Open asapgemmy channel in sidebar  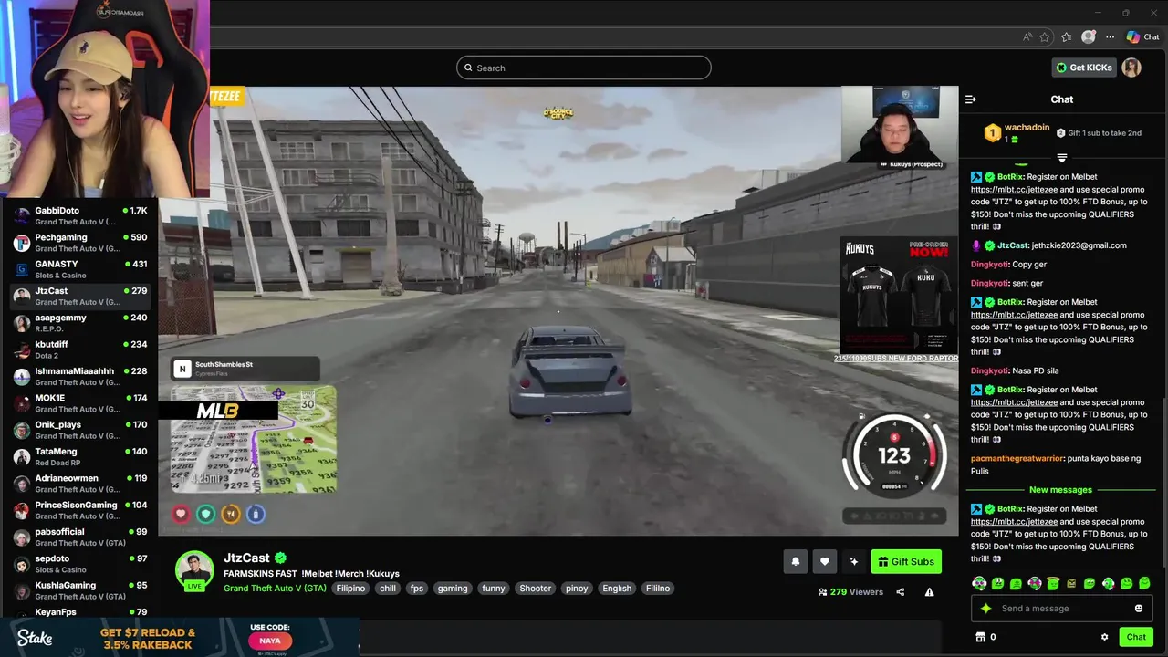point(79,323)
